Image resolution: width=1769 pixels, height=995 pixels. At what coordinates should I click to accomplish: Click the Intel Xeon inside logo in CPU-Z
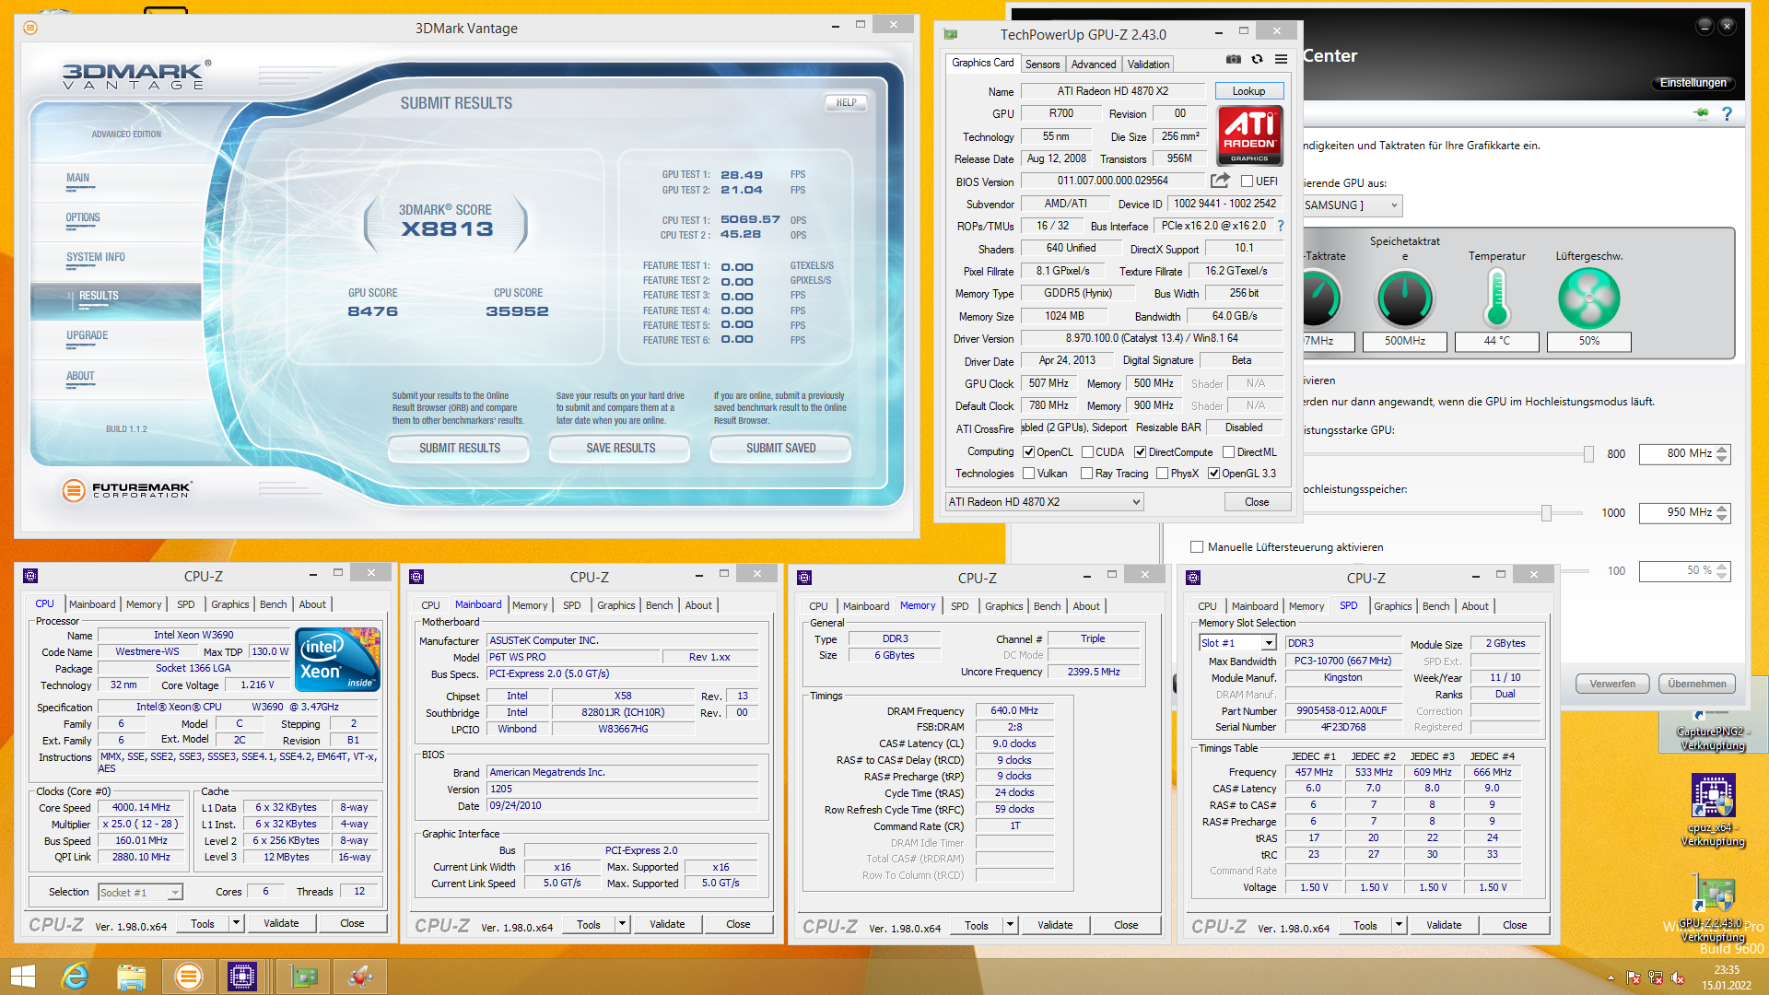pyautogui.click(x=337, y=660)
